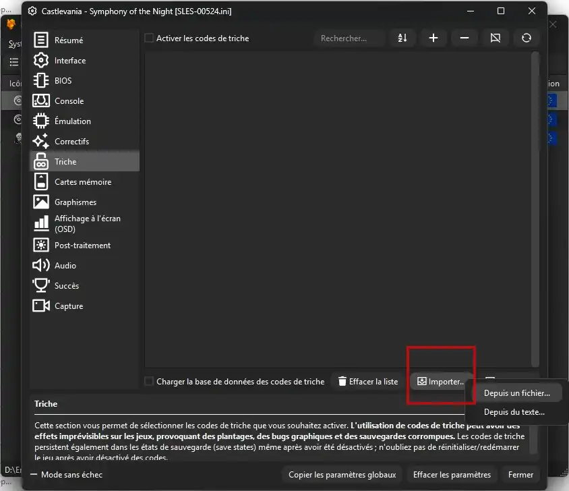Remove cheat with minus icon
Image resolution: width=569 pixels, height=491 pixels.
coord(465,38)
